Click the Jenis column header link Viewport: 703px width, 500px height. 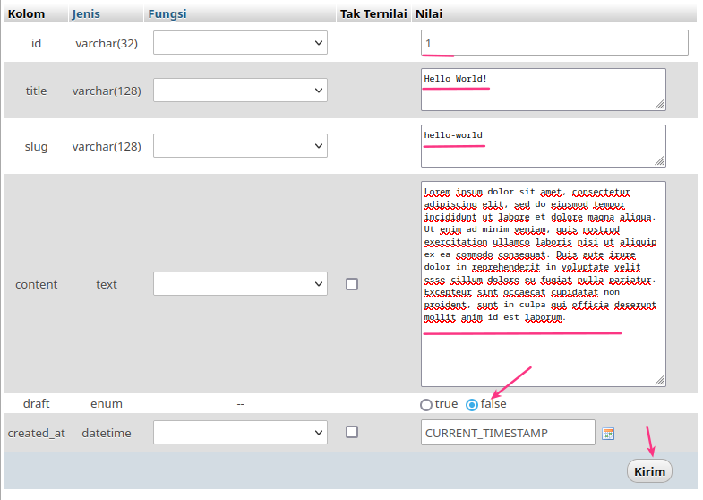(86, 14)
